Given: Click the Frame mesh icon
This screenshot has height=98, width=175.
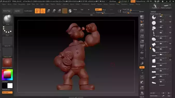Looking at the screenshot, I should (142, 77).
